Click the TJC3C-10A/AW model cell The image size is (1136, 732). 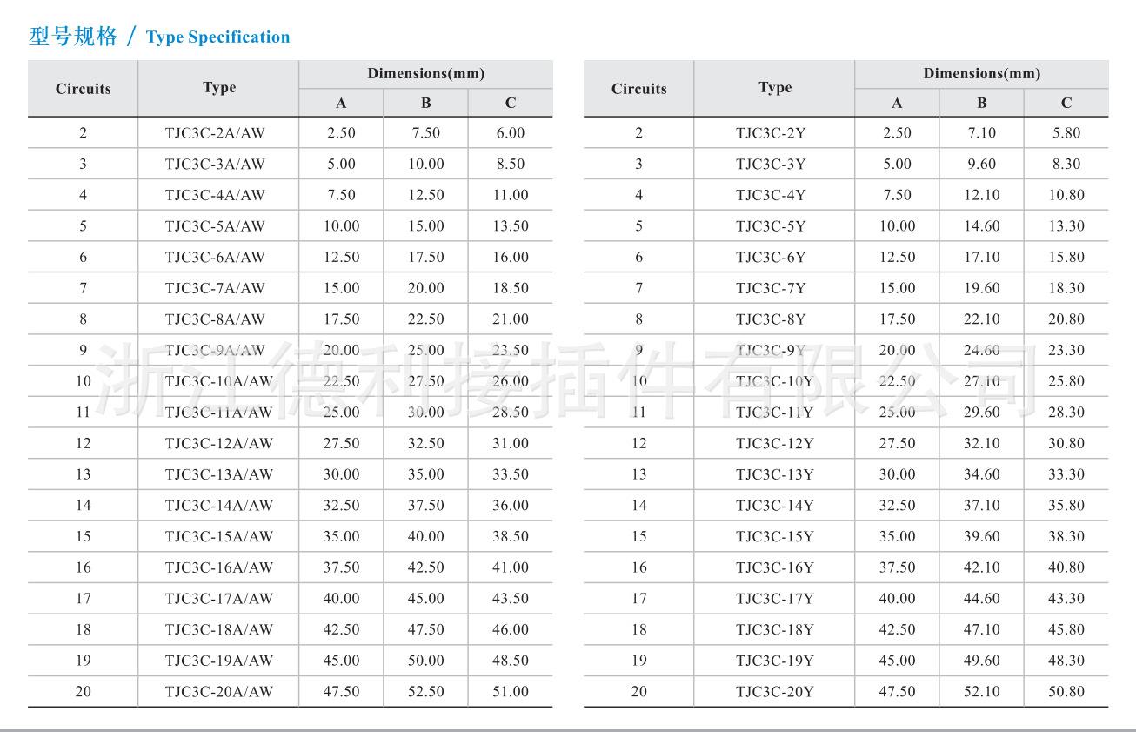point(218,381)
